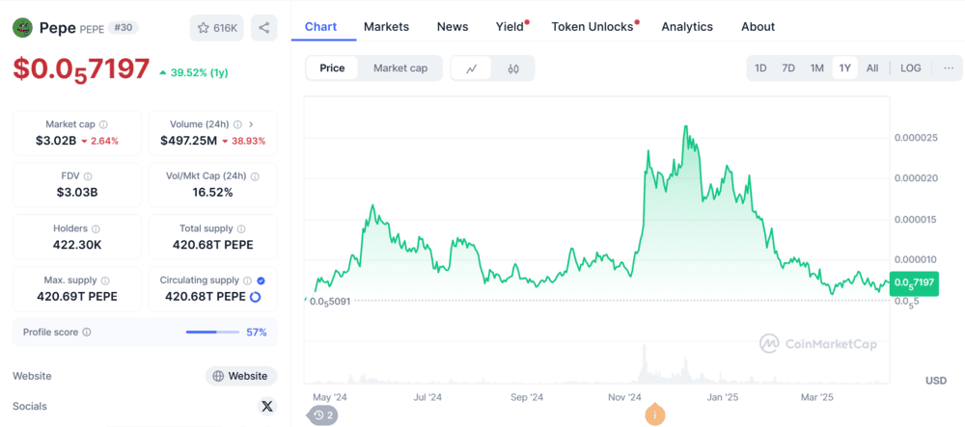Click the $3.03B FDV value

click(77, 193)
